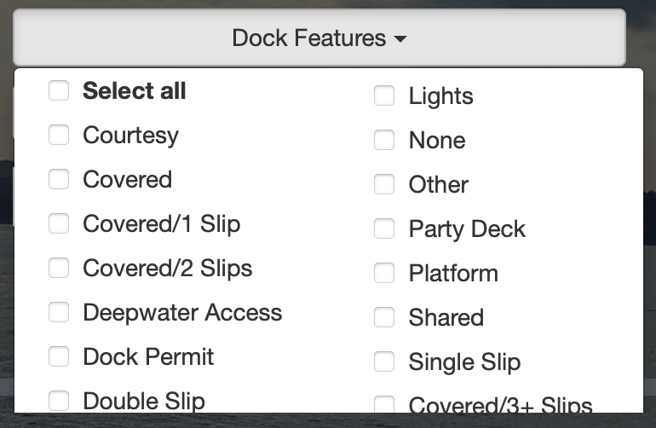The image size is (656, 428).
Task: Check Covered/2 Slips option
Action: (x=59, y=268)
